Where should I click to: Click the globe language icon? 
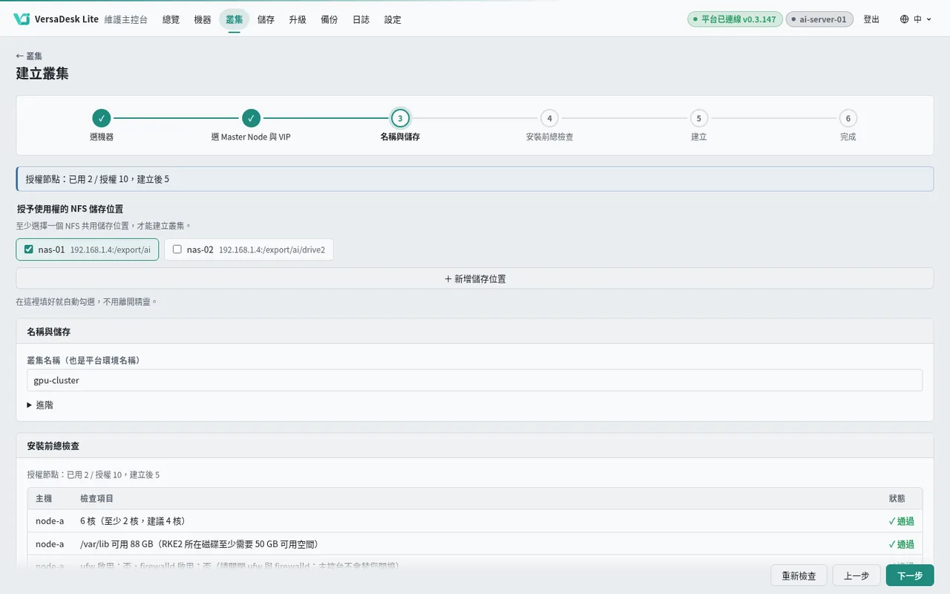[x=904, y=19]
